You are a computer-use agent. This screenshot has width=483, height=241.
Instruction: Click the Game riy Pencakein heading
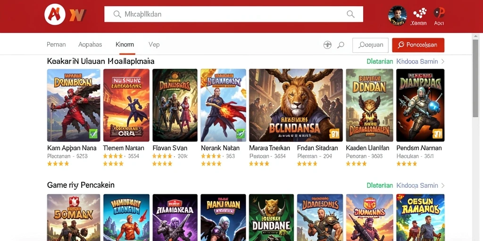[81, 185]
